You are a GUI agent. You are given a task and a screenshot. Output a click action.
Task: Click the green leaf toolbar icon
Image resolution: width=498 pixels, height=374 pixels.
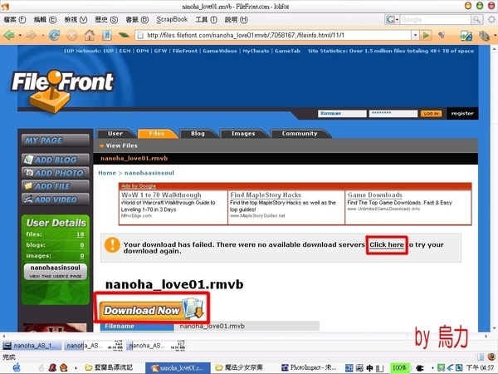pyautogui.click(x=124, y=35)
